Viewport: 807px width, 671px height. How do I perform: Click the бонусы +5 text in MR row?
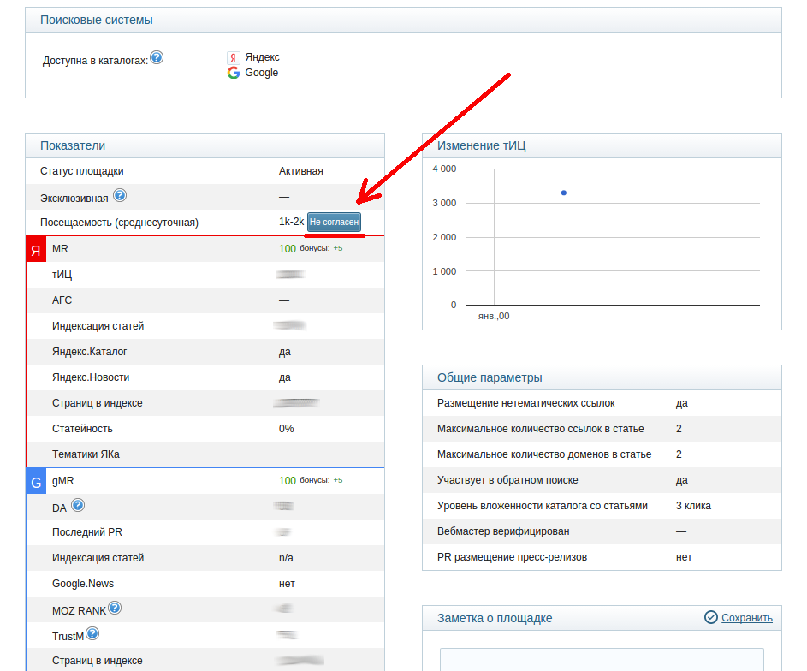(x=321, y=248)
